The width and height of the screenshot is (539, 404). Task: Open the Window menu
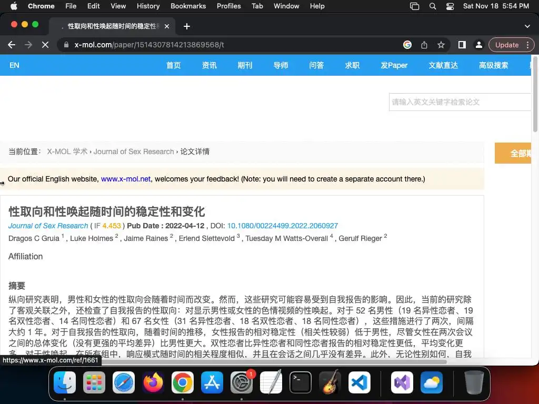coord(286,6)
